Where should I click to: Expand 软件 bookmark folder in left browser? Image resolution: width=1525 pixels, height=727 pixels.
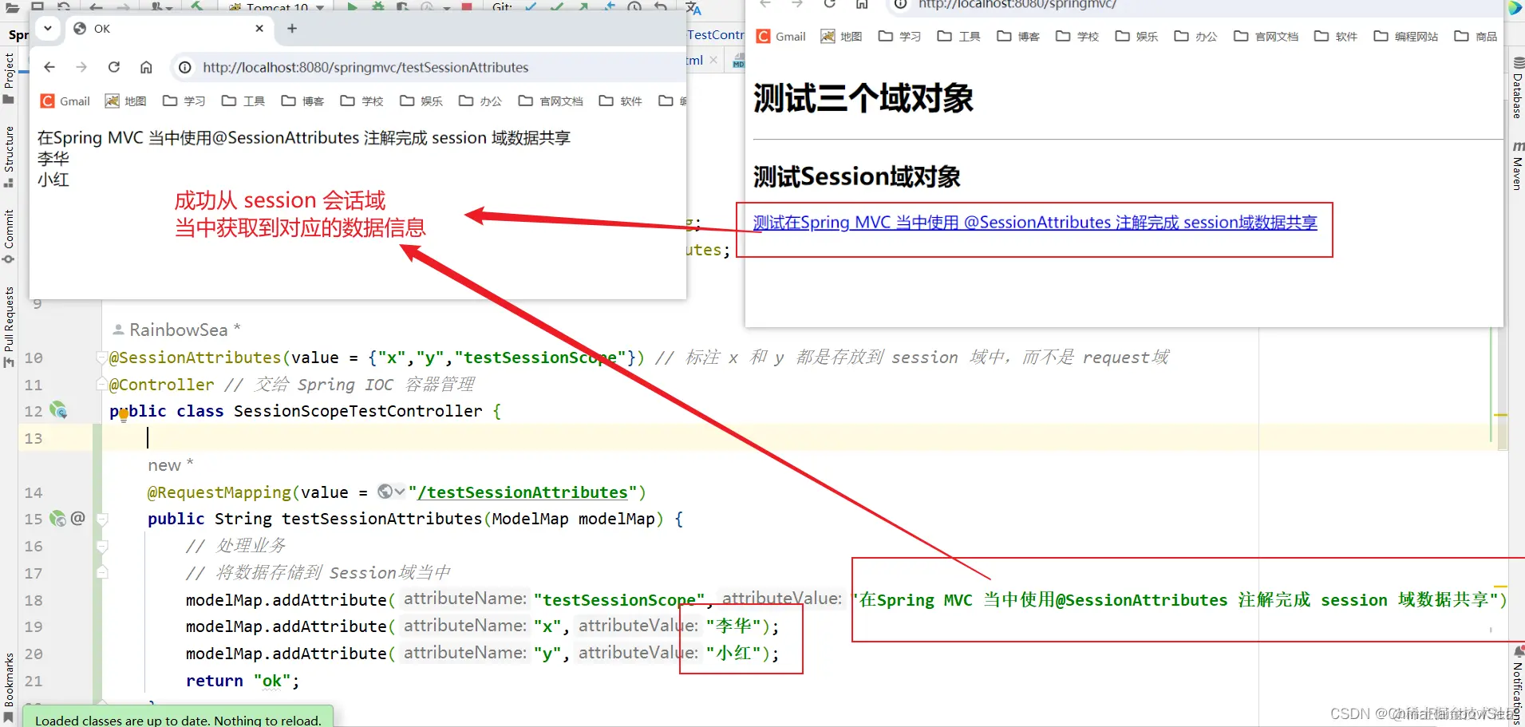pyautogui.click(x=621, y=101)
